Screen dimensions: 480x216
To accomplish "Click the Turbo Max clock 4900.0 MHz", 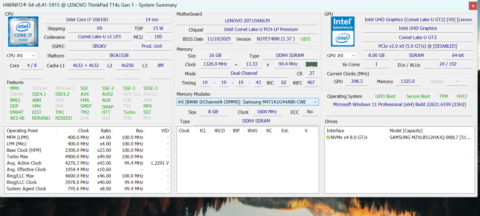I will [x=77, y=157].
